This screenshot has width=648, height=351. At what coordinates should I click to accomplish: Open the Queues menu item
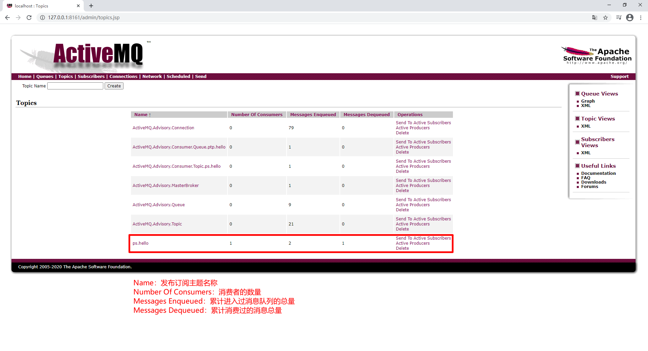45,77
